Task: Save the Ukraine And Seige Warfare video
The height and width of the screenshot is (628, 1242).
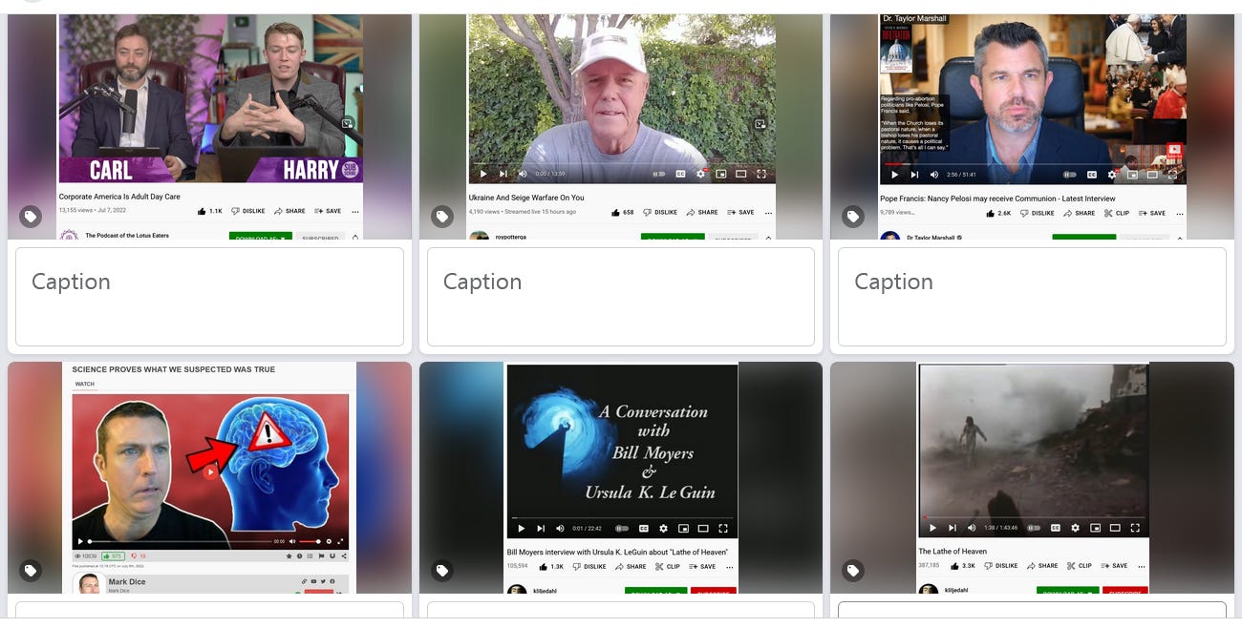Action: point(740,212)
